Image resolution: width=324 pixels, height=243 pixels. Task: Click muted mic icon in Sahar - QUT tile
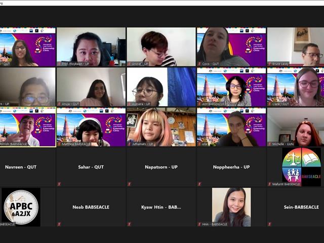click(x=59, y=184)
